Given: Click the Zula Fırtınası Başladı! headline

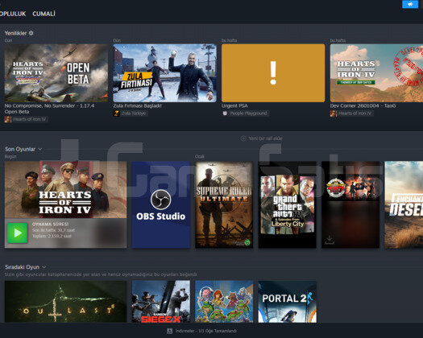Looking at the screenshot, I should click(x=137, y=105).
